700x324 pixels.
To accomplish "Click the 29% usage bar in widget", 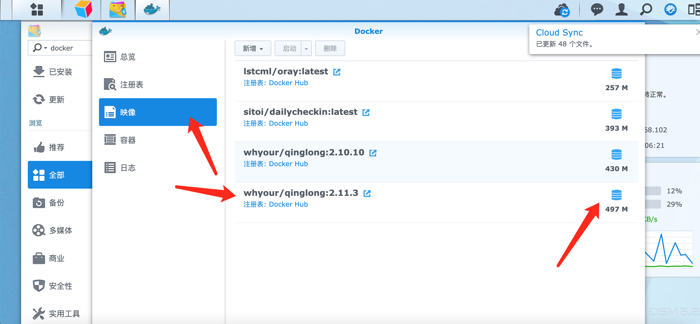I will [x=653, y=204].
